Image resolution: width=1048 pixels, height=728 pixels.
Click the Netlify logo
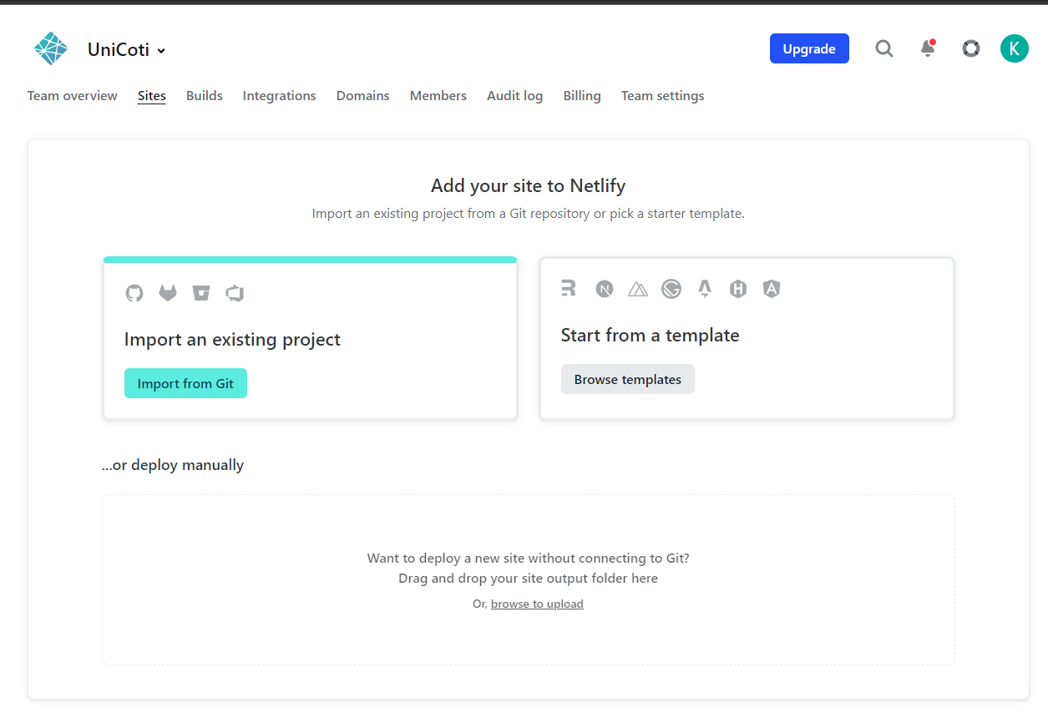pyautogui.click(x=50, y=49)
